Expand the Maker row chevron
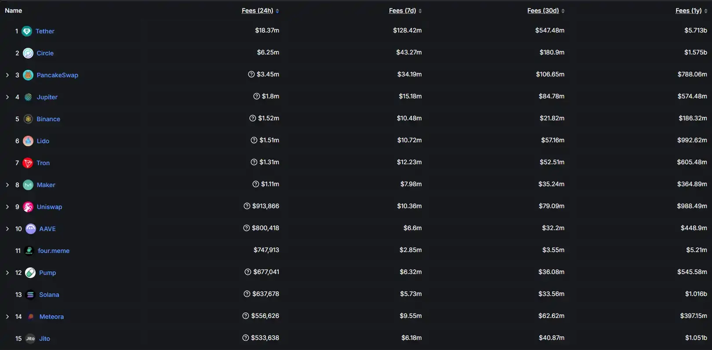 7,185
